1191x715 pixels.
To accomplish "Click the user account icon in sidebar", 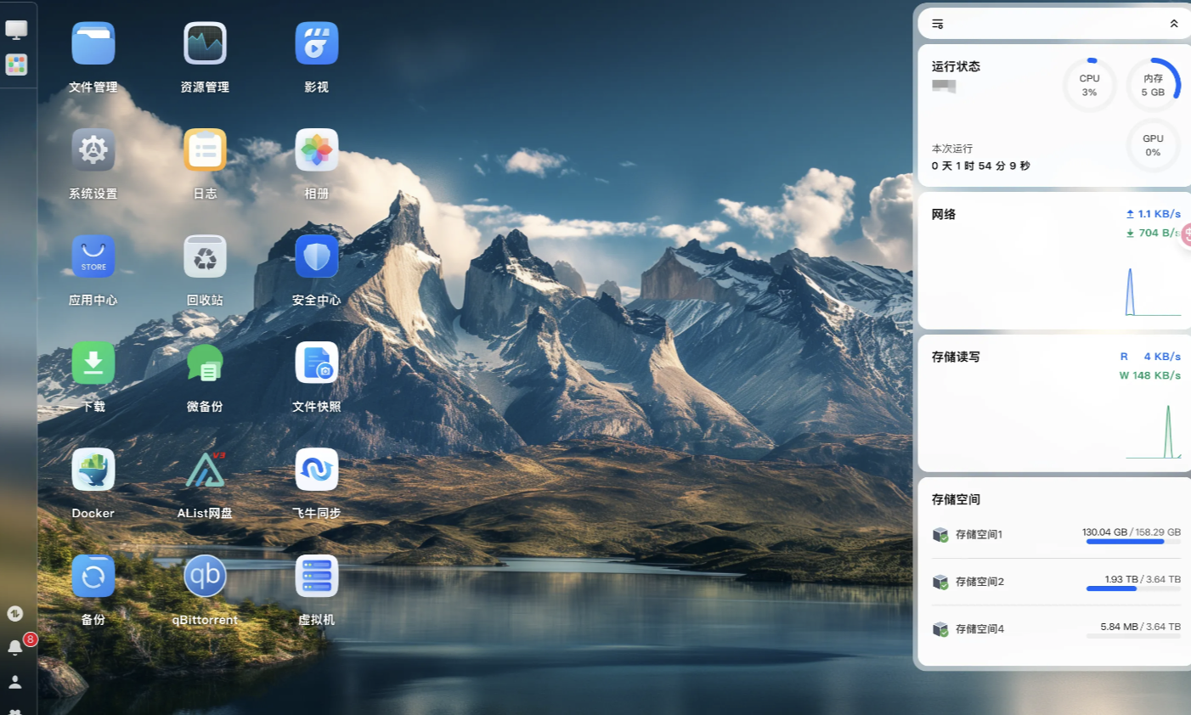I will 15,682.
